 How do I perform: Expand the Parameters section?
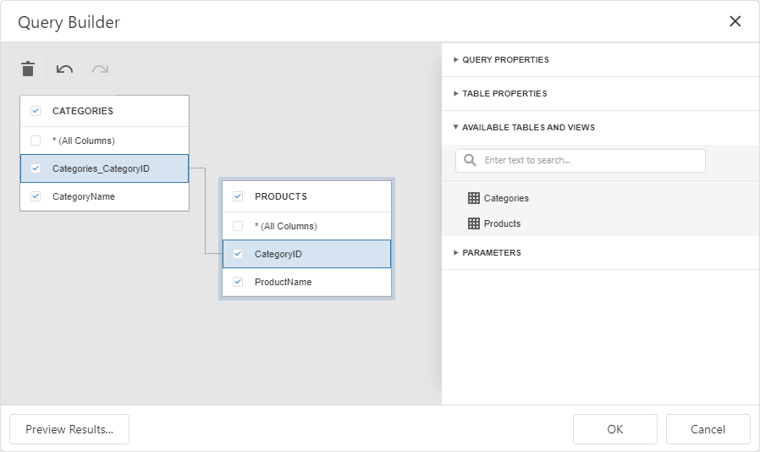491,253
